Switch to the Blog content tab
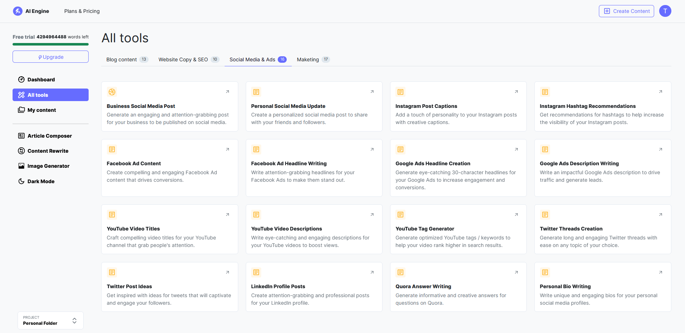 pyautogui.click(x=127, y=60)
